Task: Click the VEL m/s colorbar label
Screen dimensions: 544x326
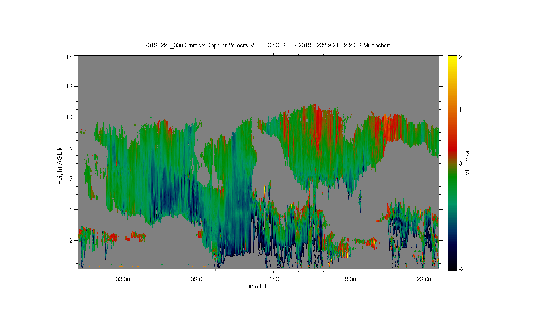Action: pyautogui.click(x=467, y=163)
